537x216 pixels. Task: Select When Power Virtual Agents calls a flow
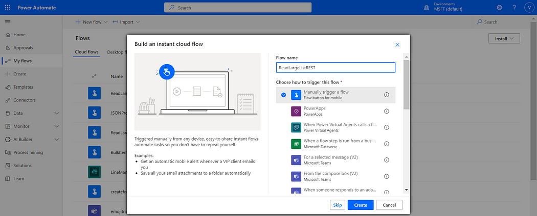[335, 127]
